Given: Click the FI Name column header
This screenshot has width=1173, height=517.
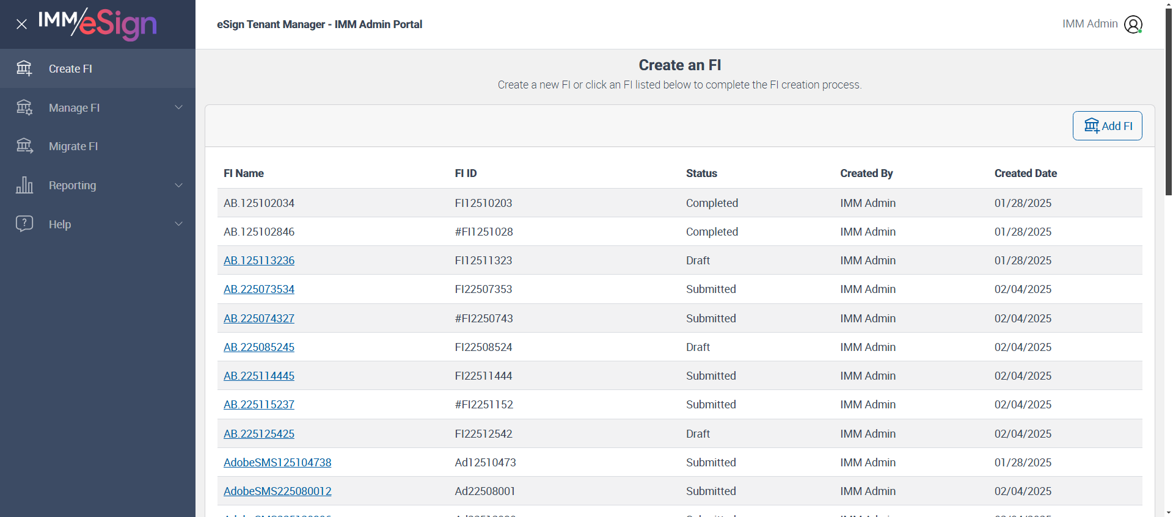Looking at the screenshot, I should point(244,173).
